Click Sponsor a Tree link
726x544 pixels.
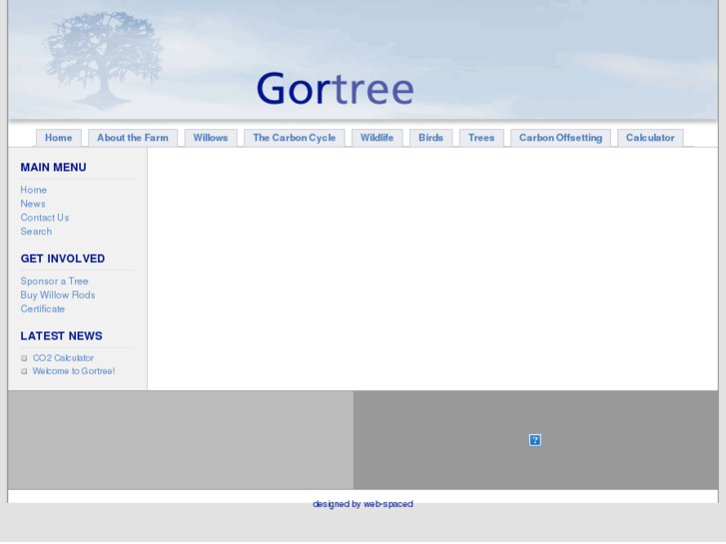click(x=54, y=281)
